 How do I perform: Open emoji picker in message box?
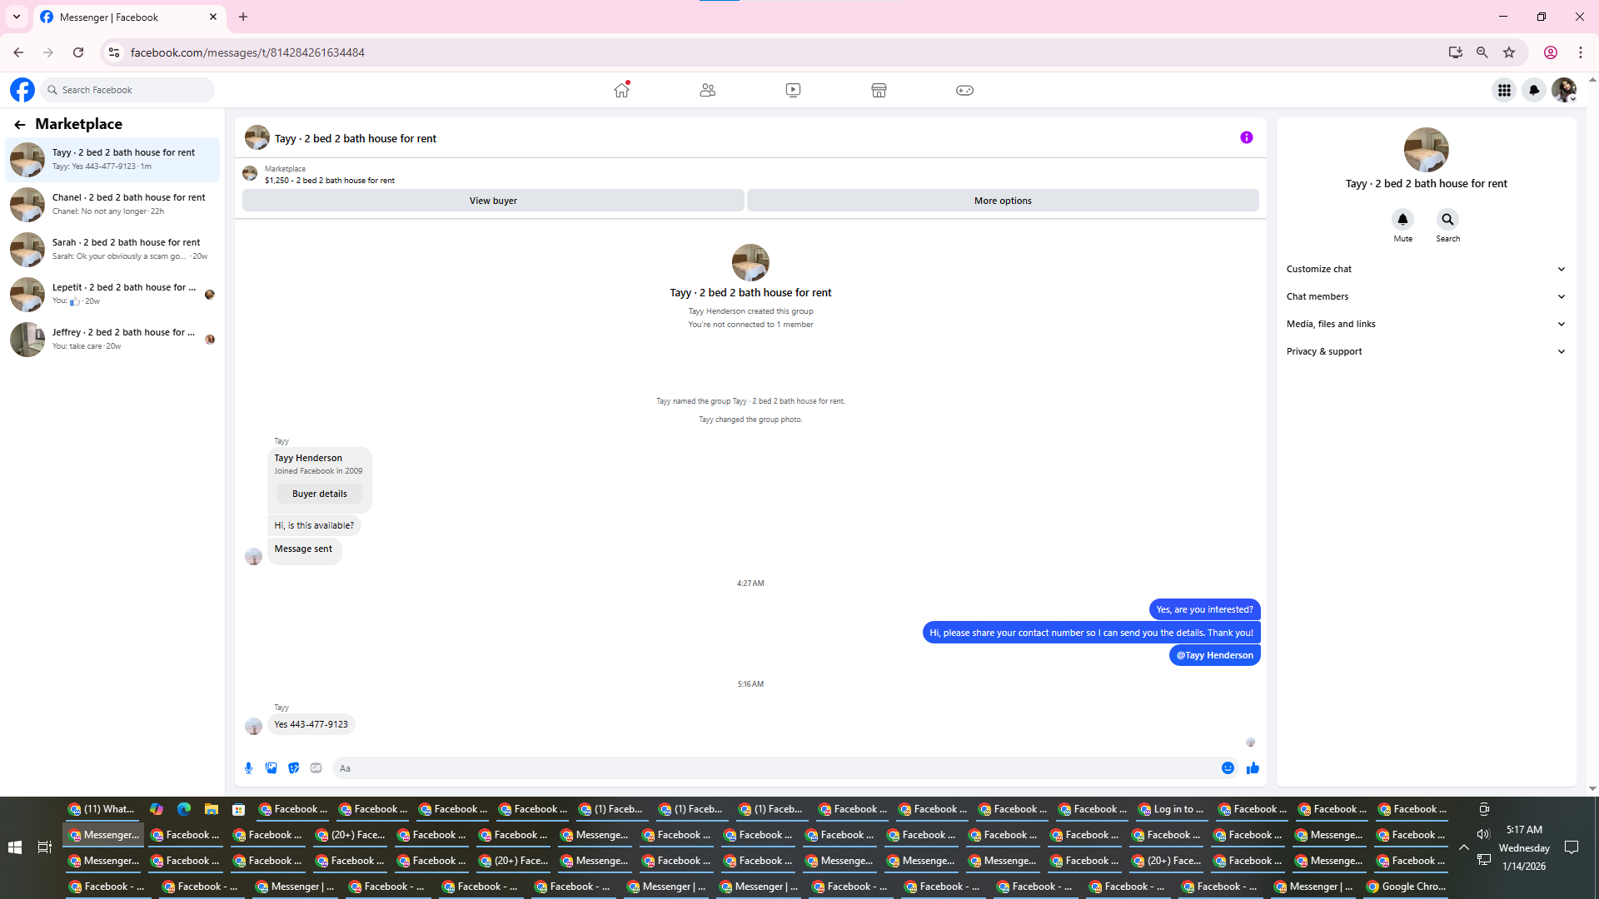[1228, 768]
